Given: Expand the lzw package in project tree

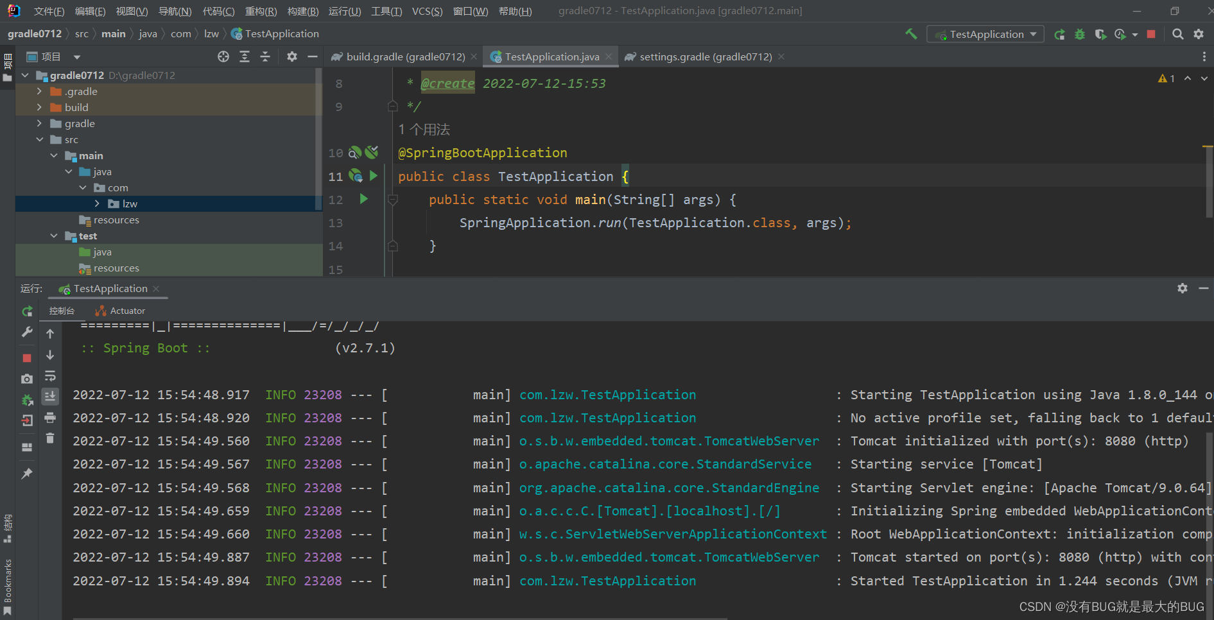Looking at the screenshot, I should coord(97,203).
